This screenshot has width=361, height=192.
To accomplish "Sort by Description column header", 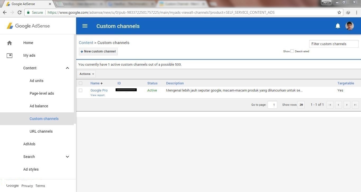I will (175, 83).
